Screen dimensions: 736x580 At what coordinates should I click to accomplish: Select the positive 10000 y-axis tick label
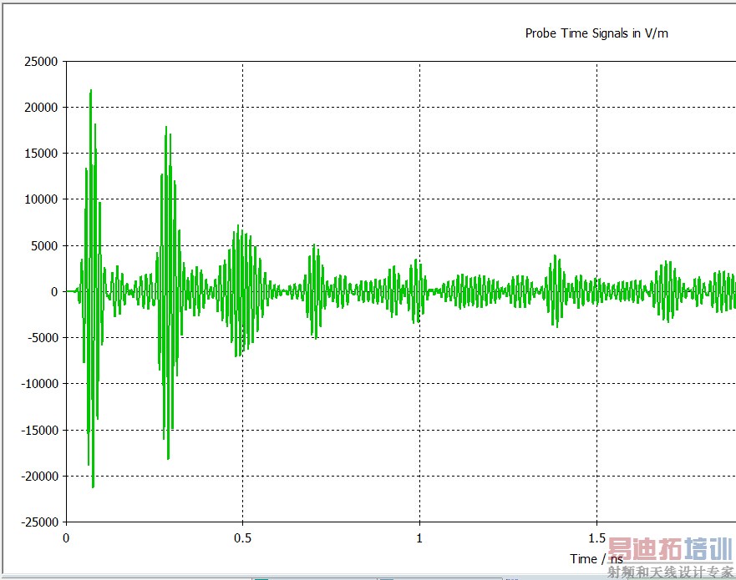[41, 199]
